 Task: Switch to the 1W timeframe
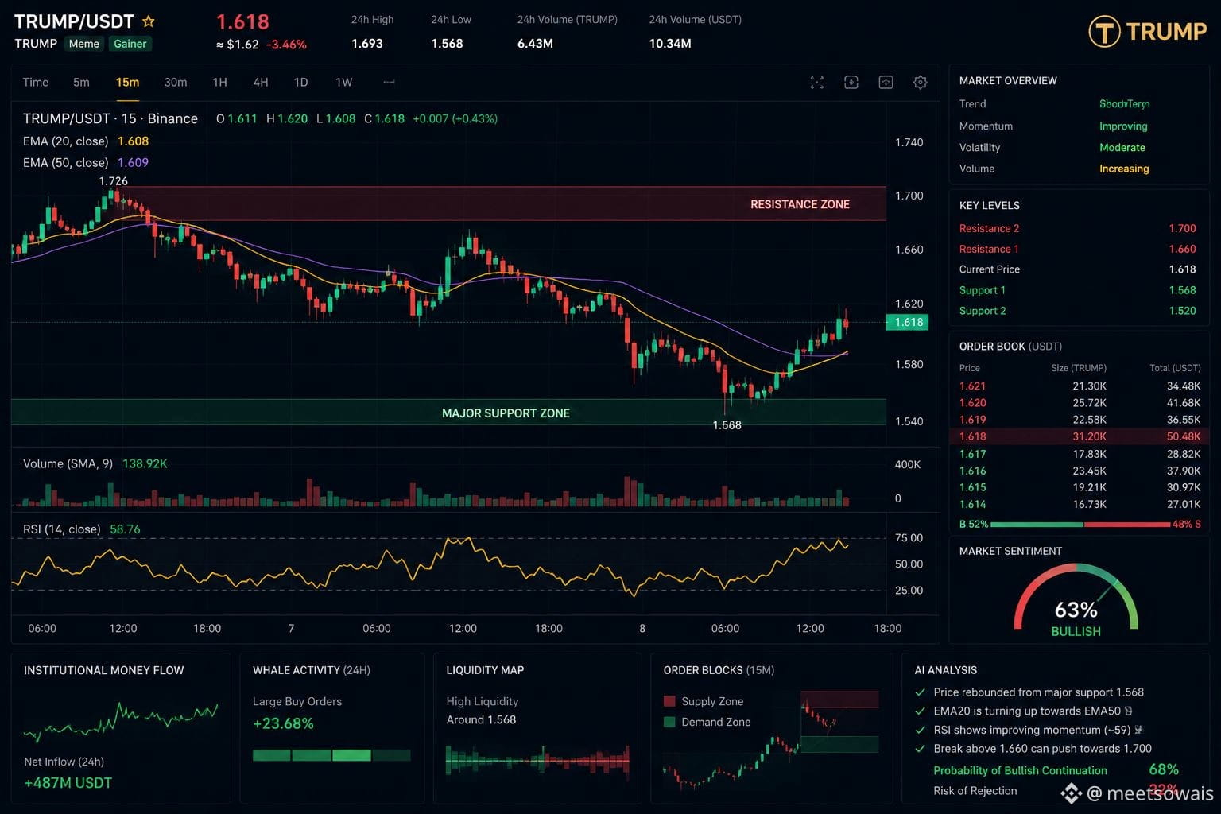tap(343, 82)
